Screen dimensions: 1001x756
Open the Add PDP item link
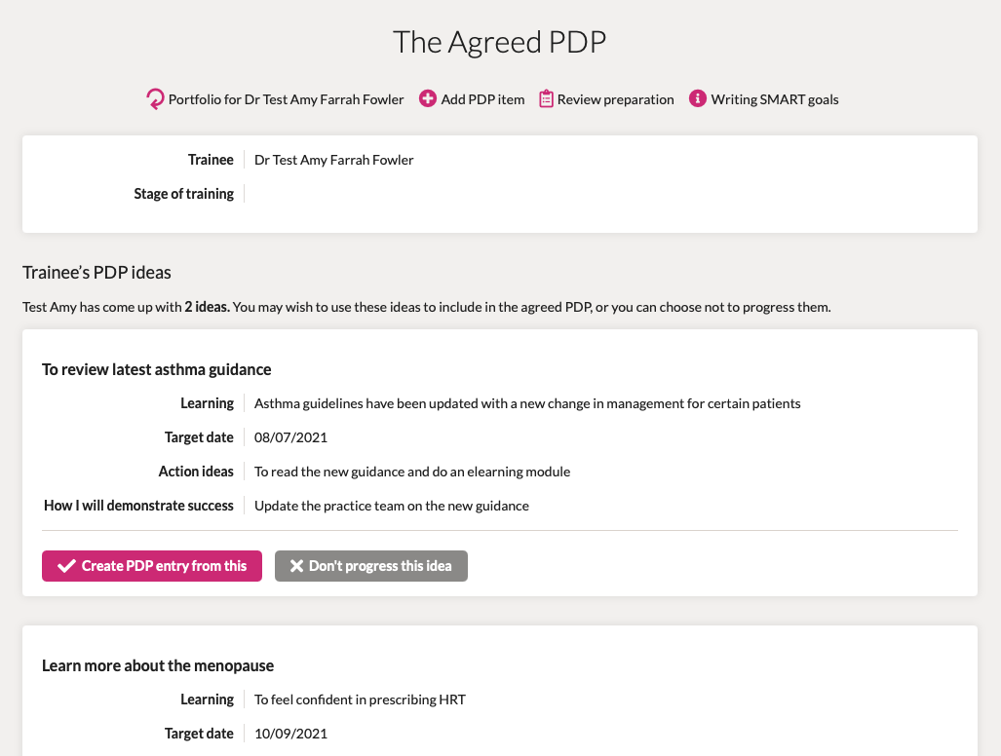tap(482, 99)
